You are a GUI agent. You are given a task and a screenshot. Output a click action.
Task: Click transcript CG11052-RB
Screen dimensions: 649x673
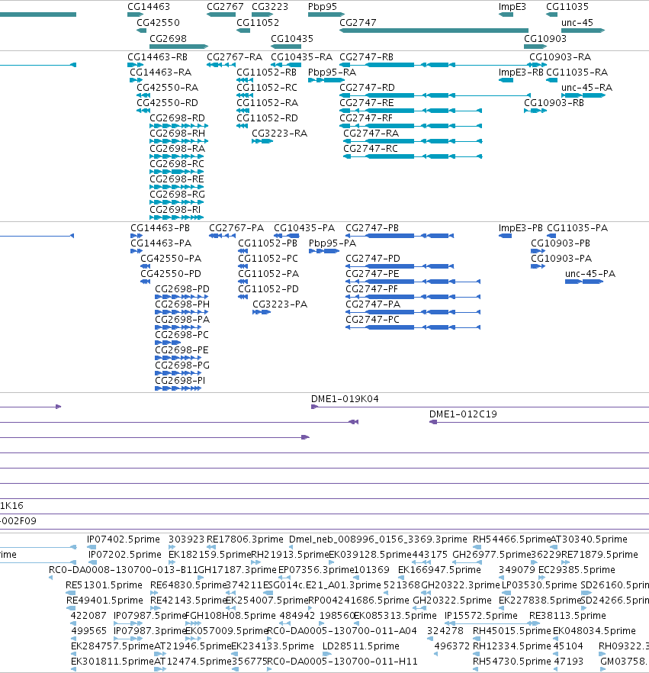click(266, 72)
